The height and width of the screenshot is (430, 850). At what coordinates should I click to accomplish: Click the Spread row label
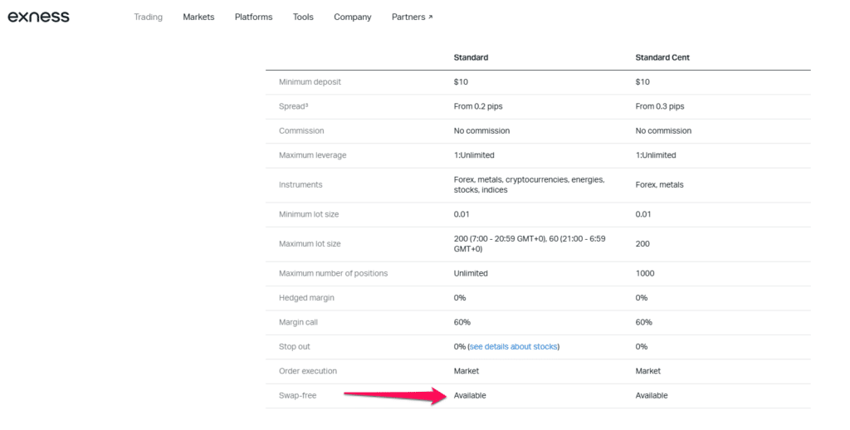point(293,106)
